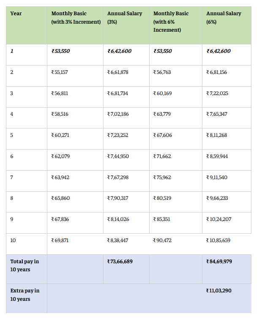Click the Extra pay in 10 years label
The image size is (259, 319).
(25, 295)
